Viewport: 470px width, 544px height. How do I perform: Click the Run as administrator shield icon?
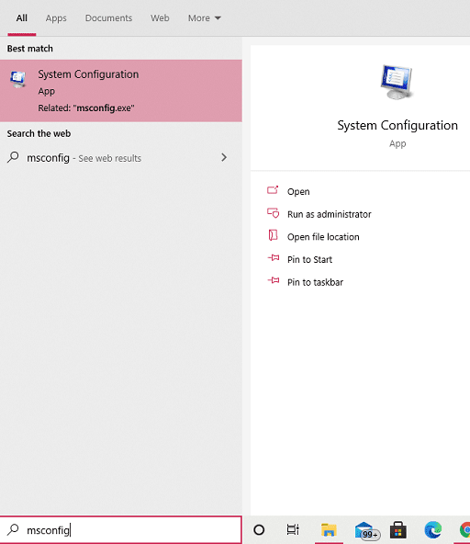click(273, 213)
